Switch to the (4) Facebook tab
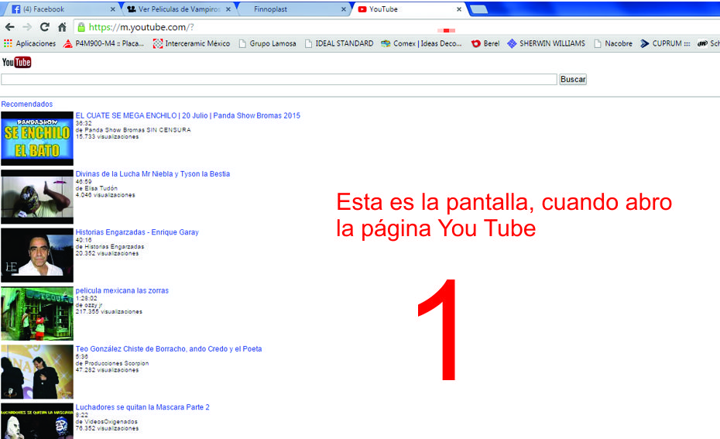Viewport: 720px width, 439px height. (x=60, y=9)
